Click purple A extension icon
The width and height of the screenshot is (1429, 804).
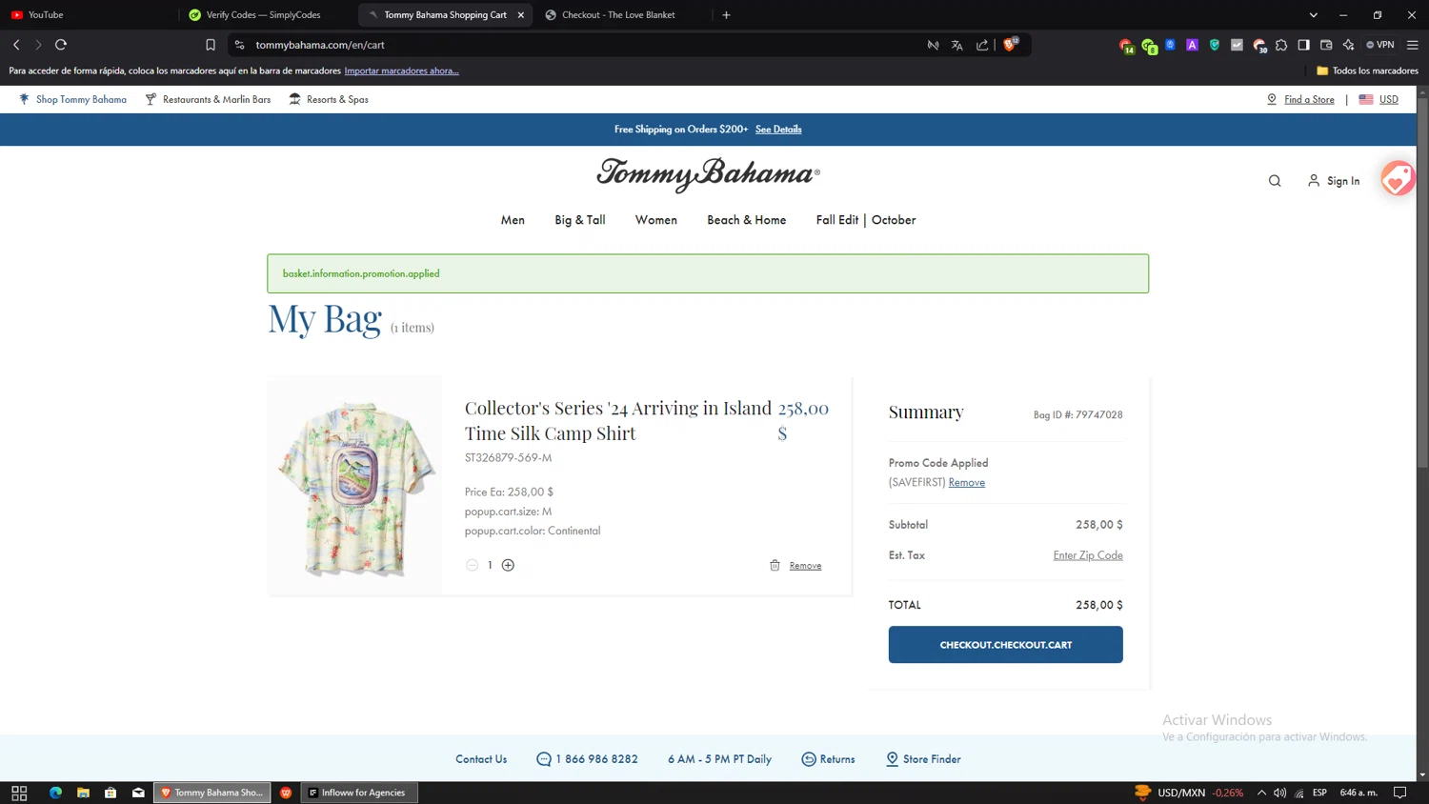pyautogui.click(x=1192, y=45)
